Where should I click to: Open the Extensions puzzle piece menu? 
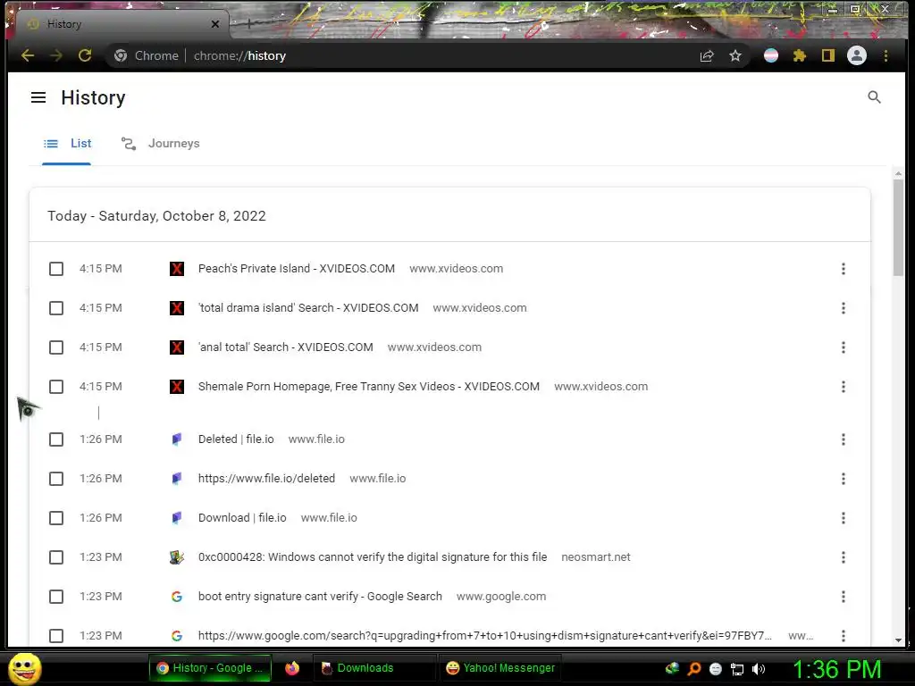(800, 56)
